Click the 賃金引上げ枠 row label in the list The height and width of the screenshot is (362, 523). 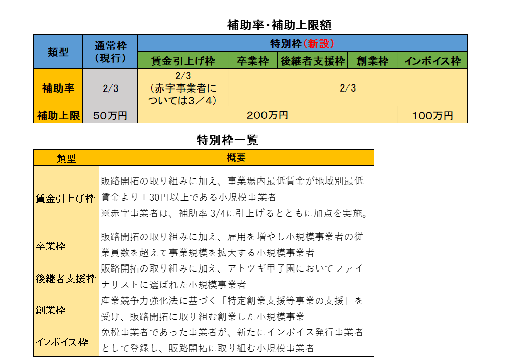(x=66, y=198)
